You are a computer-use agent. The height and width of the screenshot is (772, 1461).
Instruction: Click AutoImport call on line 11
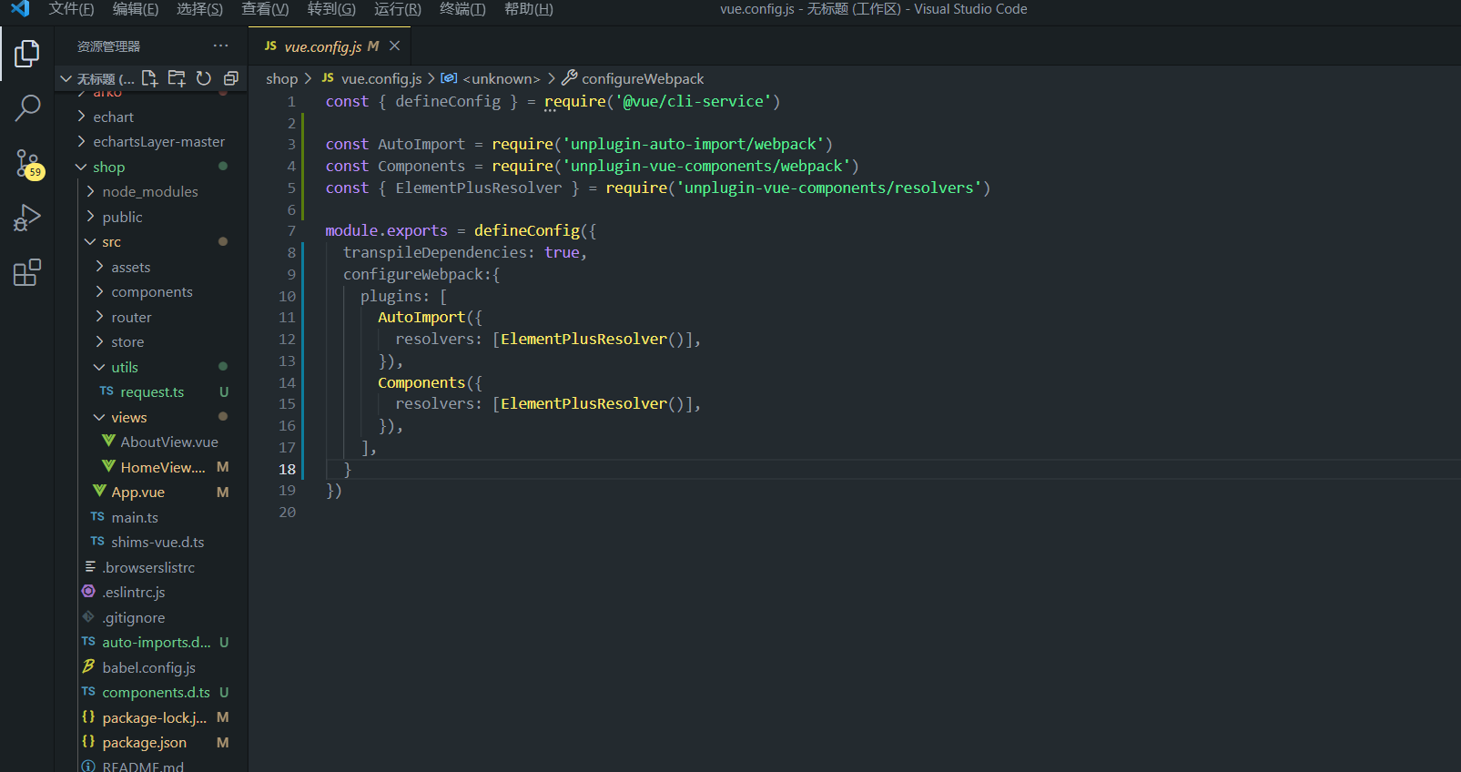[421, 318]
